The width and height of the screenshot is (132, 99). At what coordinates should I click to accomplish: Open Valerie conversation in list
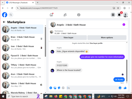[x=22, y=85]
